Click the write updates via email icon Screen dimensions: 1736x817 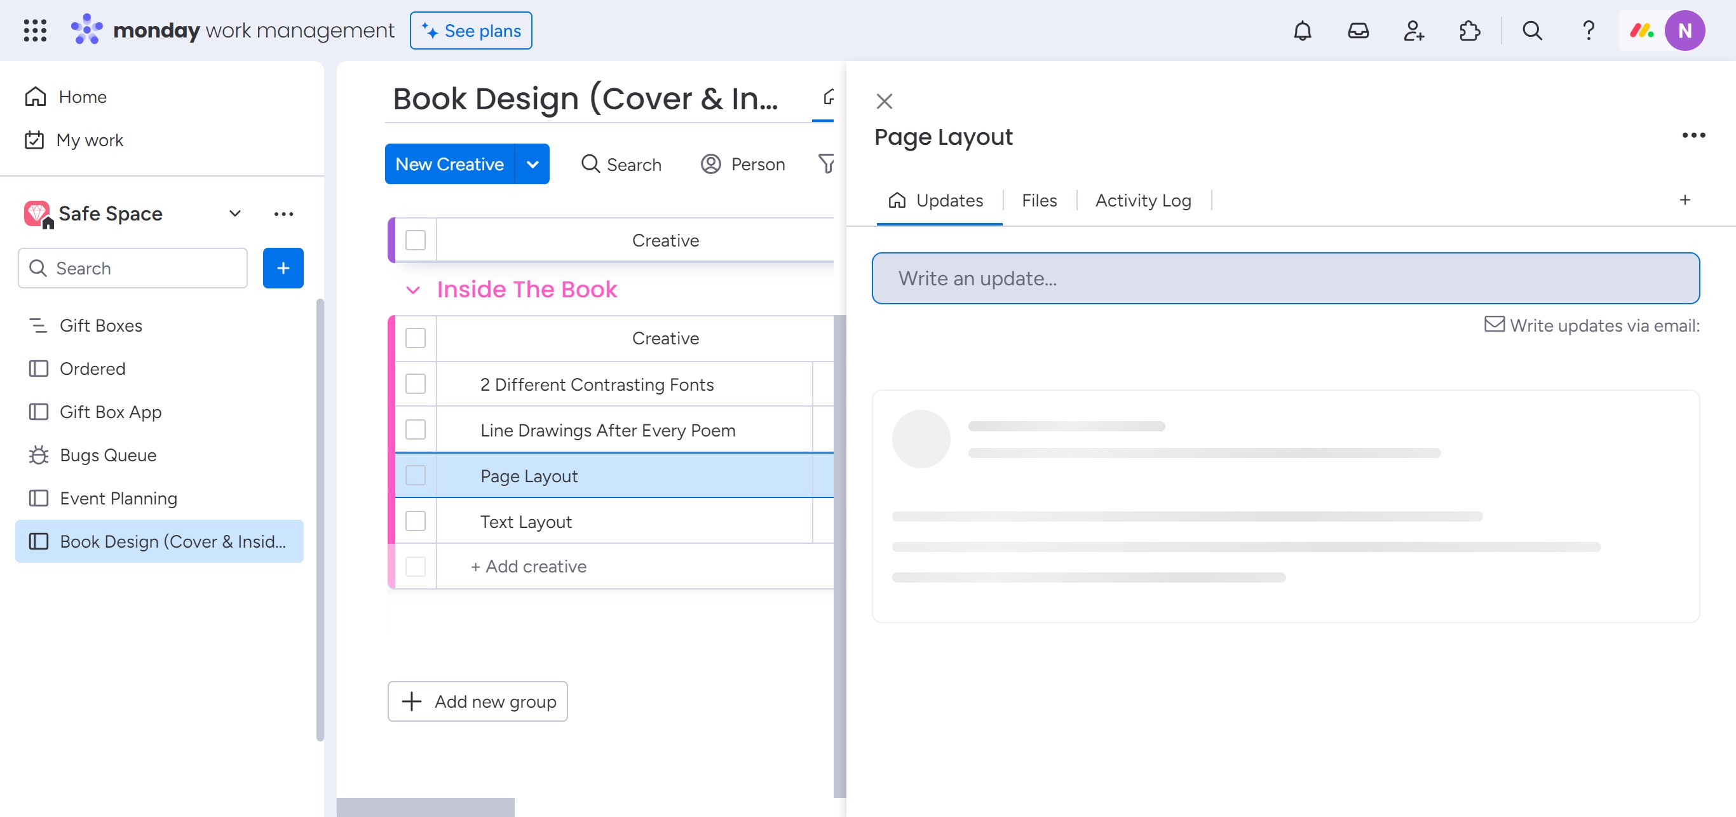[x=1494, y=325]
